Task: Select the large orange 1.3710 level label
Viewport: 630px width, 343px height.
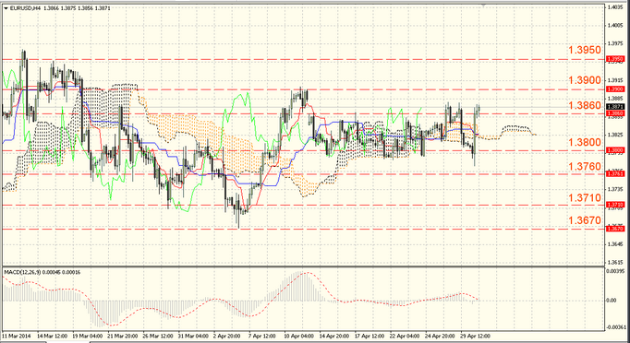Action: tap(585, 197)
